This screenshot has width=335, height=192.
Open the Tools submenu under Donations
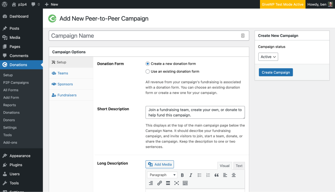(x=7, y=135)
